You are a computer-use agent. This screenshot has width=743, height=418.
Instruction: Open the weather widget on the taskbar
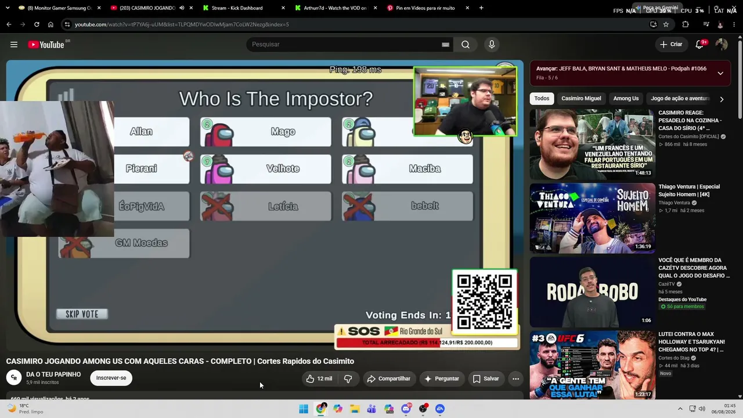tap(26, 409)
